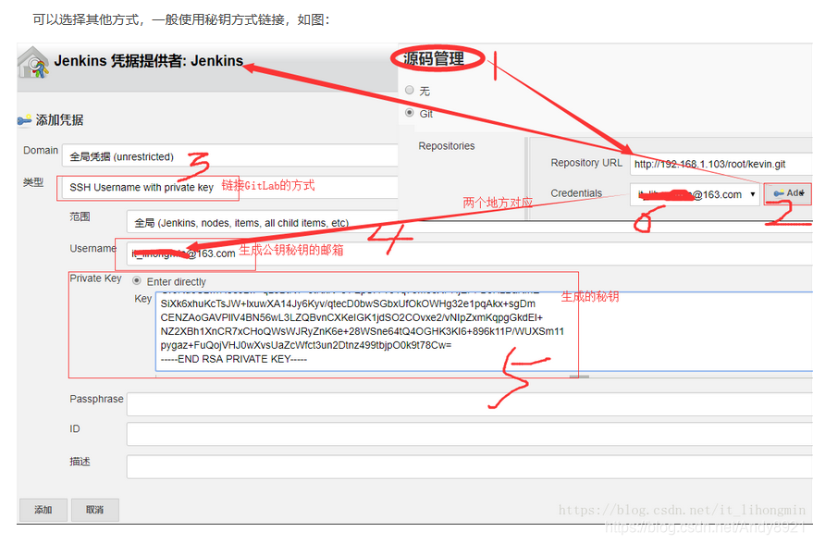Click the 取消 button

(x=95, y=510)
